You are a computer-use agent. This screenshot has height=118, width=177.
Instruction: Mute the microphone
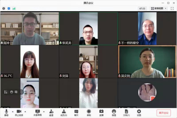6,113
